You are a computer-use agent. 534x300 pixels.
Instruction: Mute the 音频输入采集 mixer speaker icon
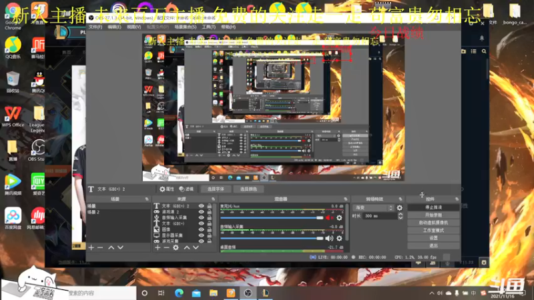(328, 239)
